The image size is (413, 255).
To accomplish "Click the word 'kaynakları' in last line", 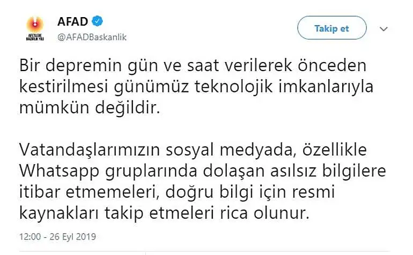I will pyautogui.click(x=59, y=213).
